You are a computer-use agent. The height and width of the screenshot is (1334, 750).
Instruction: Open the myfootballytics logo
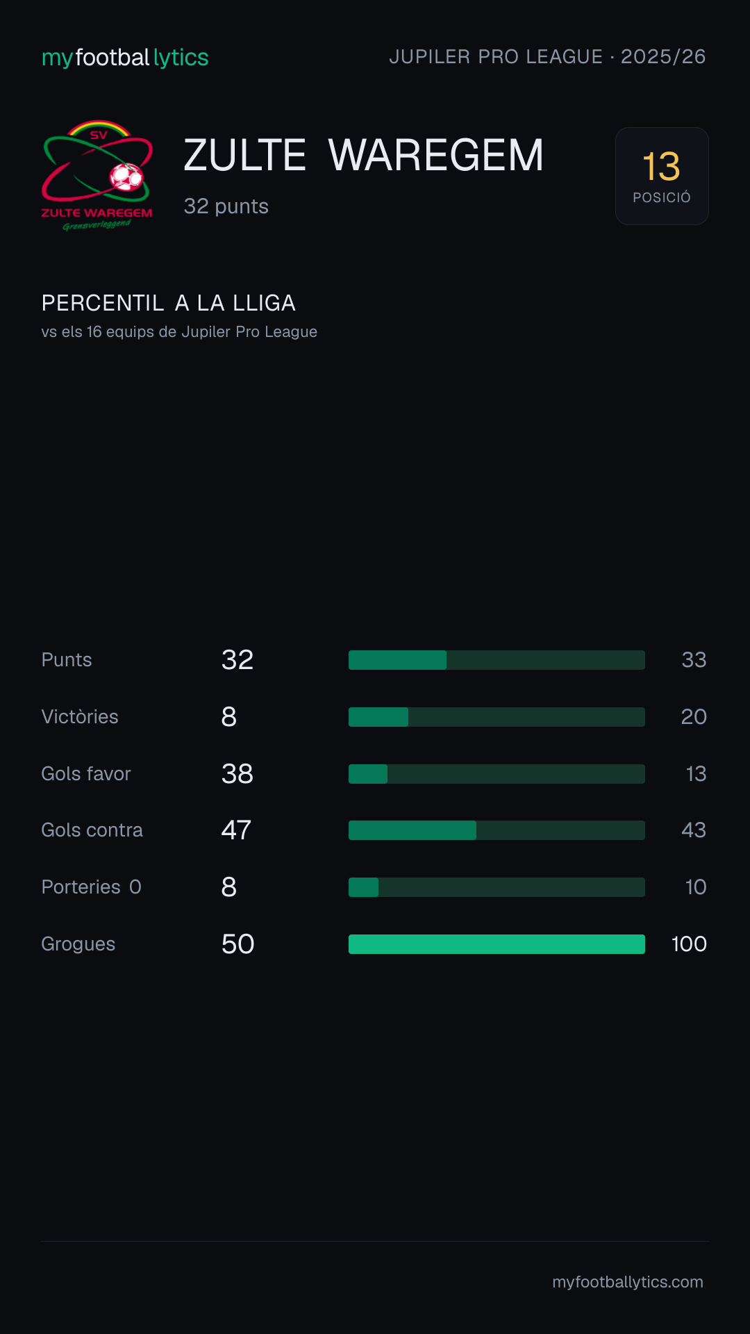pyautogui.click(x=125, y=57)
